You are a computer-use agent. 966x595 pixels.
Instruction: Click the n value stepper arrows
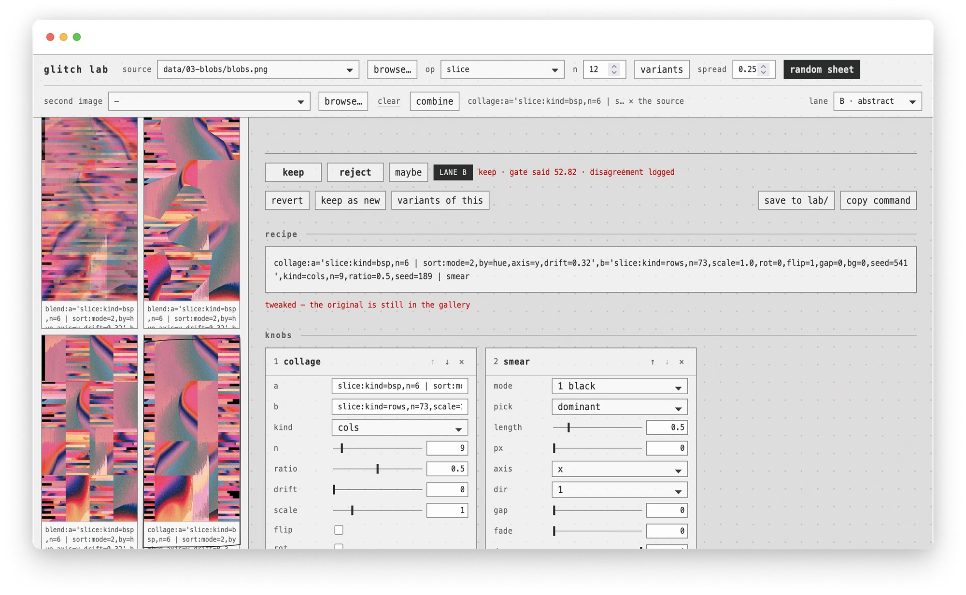pyautogui.click(x=614, y=69)
